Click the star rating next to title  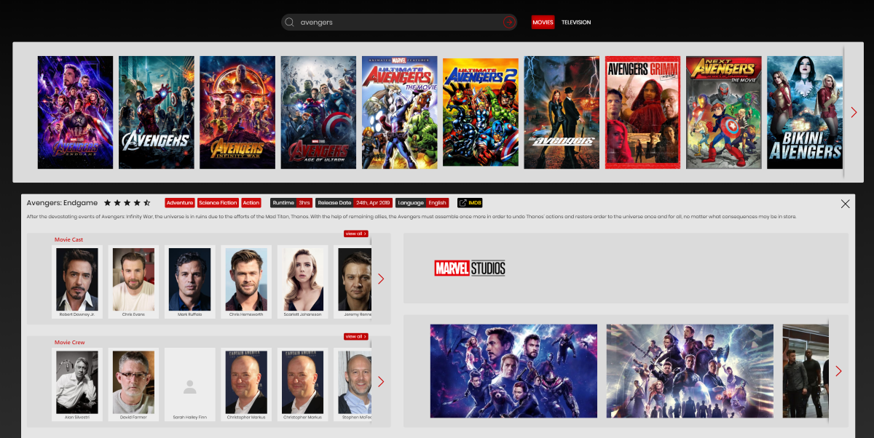[x=127, y=203]
